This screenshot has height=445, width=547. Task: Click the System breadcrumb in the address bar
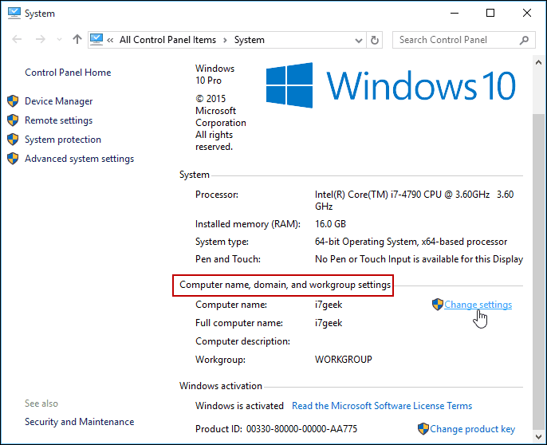tap(249, 40)
